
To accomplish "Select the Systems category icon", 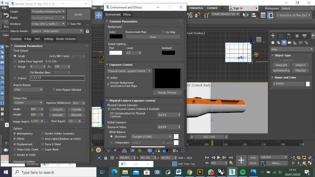I will [x=306, y=43].
